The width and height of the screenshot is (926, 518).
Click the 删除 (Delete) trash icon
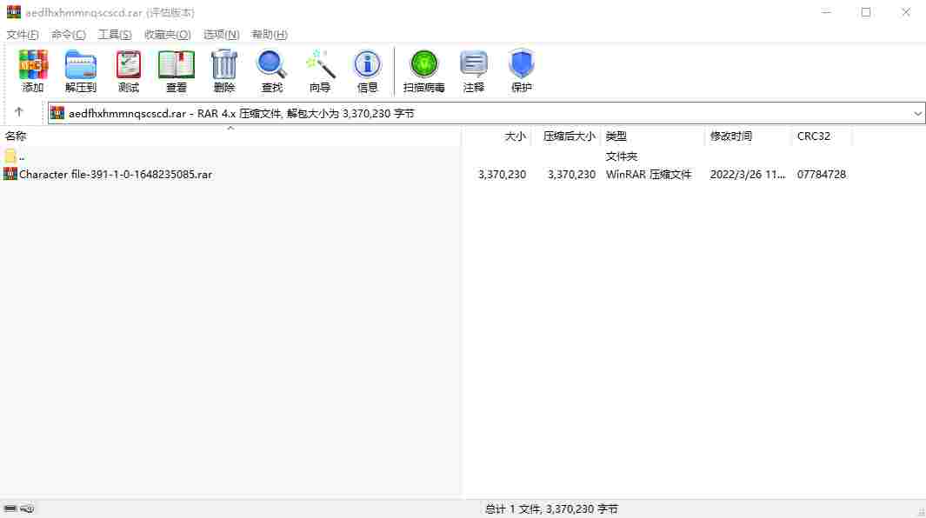pos(223,65)
